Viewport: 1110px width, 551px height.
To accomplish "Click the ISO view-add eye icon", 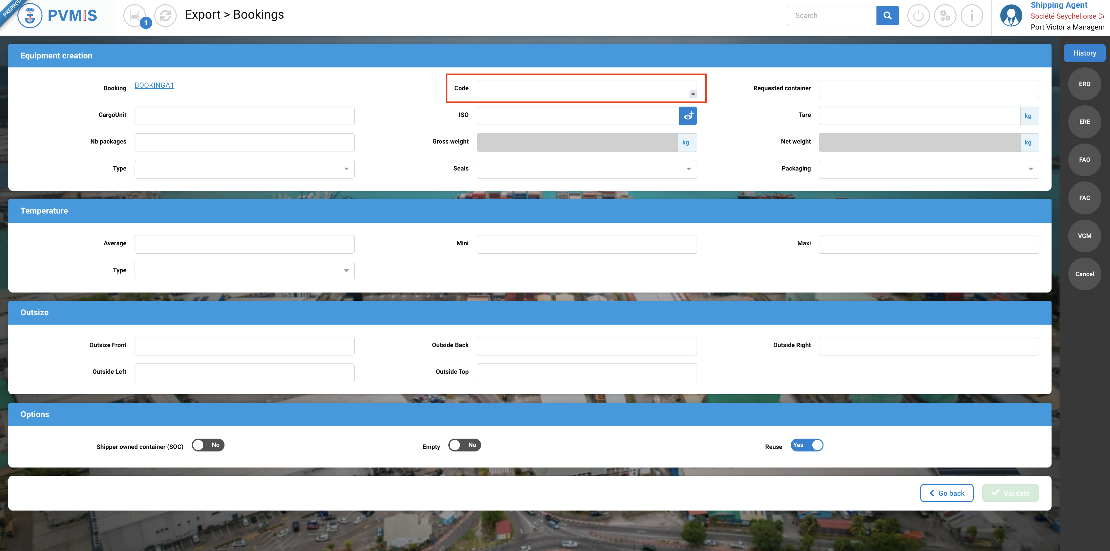I will coord(688,116).
